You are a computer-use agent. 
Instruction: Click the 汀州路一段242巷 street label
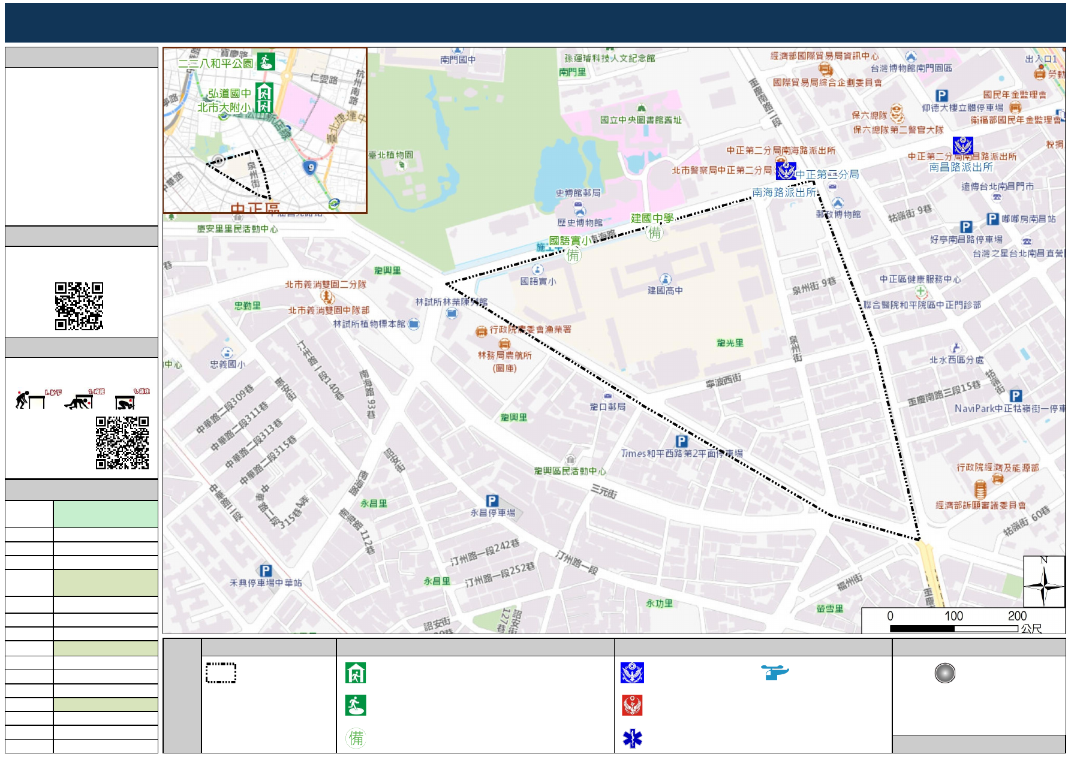click(x=485, y=553)
